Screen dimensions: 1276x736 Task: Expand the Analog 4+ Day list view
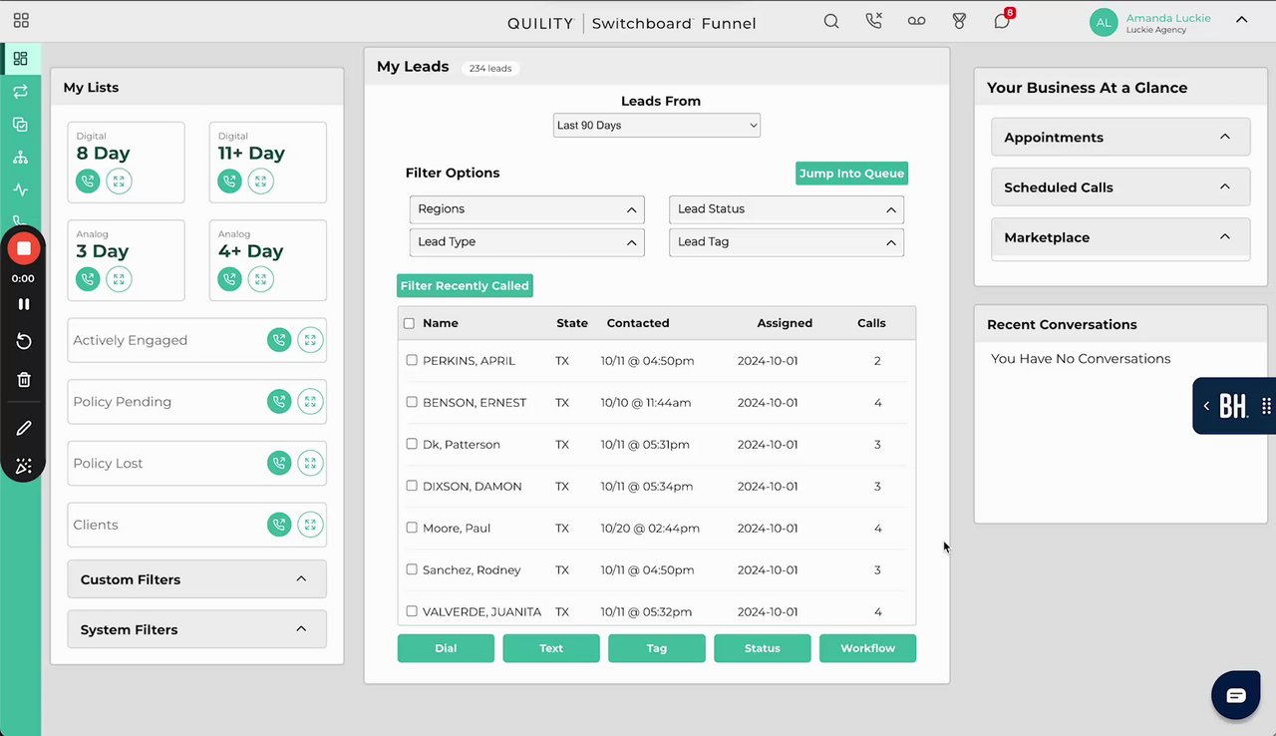click(260, 279)
